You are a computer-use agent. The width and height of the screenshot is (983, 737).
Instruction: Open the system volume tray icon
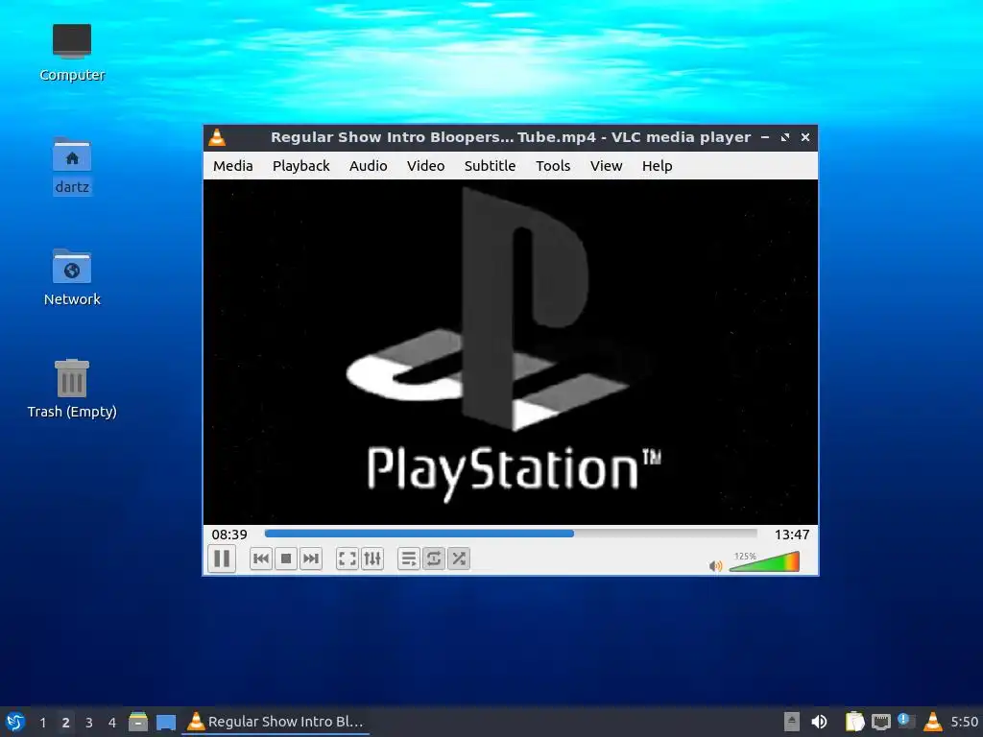(x=819, y=722)
